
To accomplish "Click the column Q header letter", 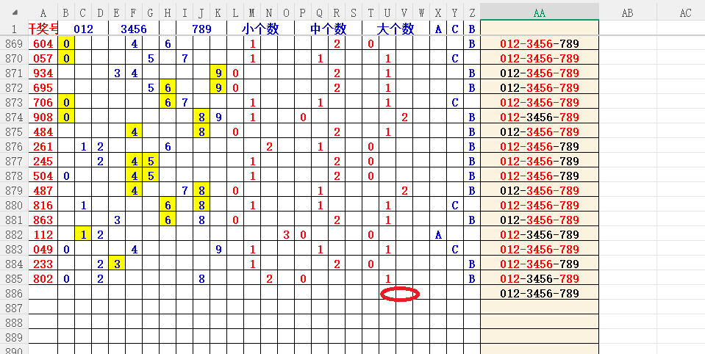I will pyautogui.click(x=320, y=13).
